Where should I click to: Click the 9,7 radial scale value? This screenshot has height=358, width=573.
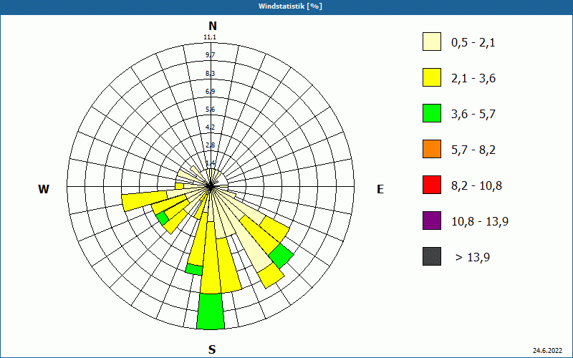(x=210, y=55)
